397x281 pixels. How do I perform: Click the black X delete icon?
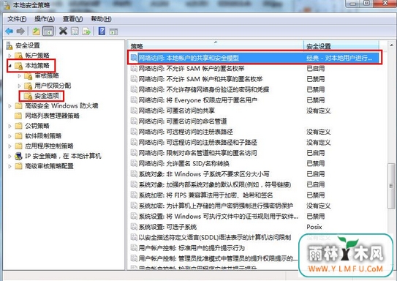pos(63,31)
